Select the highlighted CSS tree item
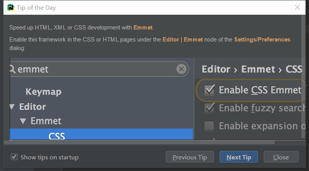 tap(57, 136)
